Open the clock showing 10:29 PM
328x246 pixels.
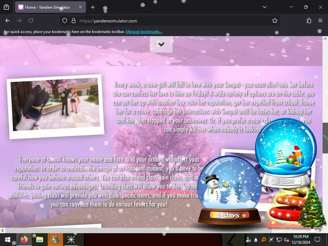coord(300,240)
